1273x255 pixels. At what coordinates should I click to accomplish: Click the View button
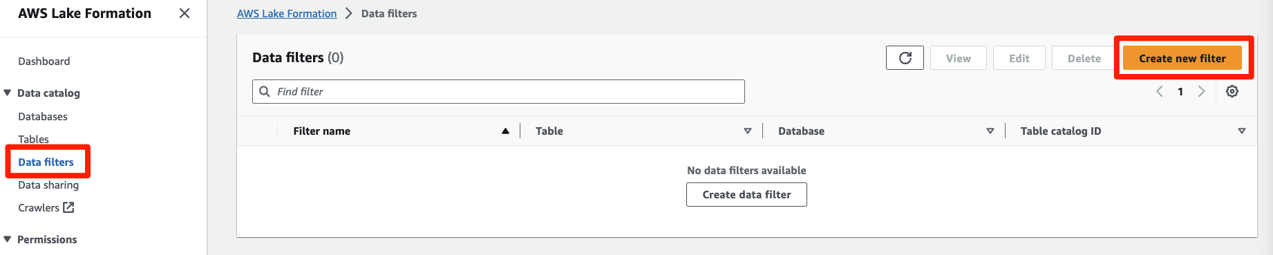[958, 58]
